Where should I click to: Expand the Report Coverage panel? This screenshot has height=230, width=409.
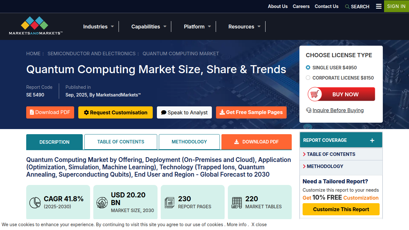click(341, 140)
